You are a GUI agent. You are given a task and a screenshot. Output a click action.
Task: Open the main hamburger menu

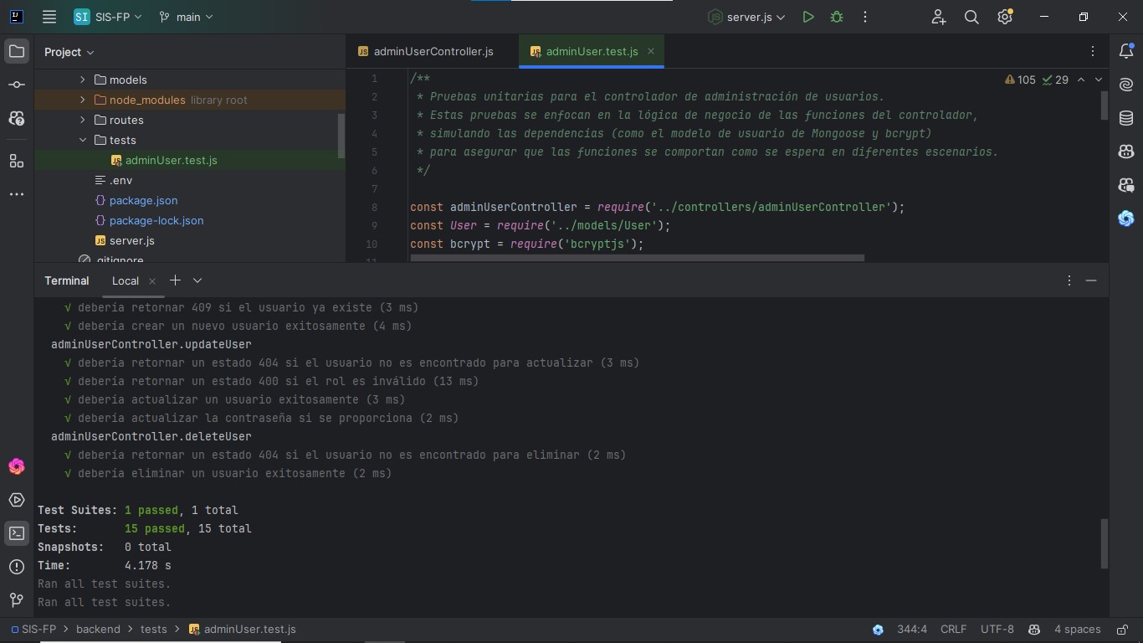tap(49, 17)
